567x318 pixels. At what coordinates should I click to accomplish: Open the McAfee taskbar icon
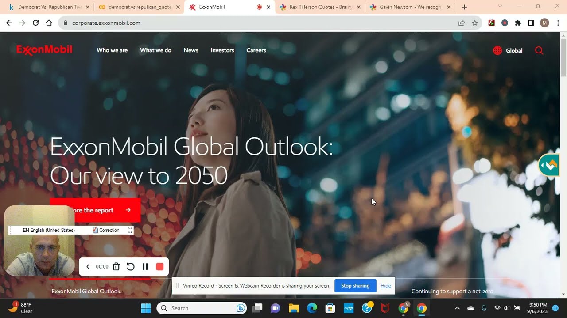(x=385, y=308)
